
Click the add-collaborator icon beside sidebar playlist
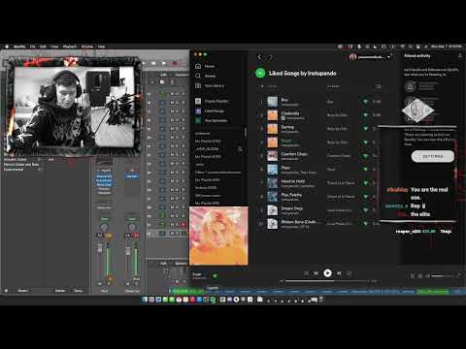coord(240,149)
